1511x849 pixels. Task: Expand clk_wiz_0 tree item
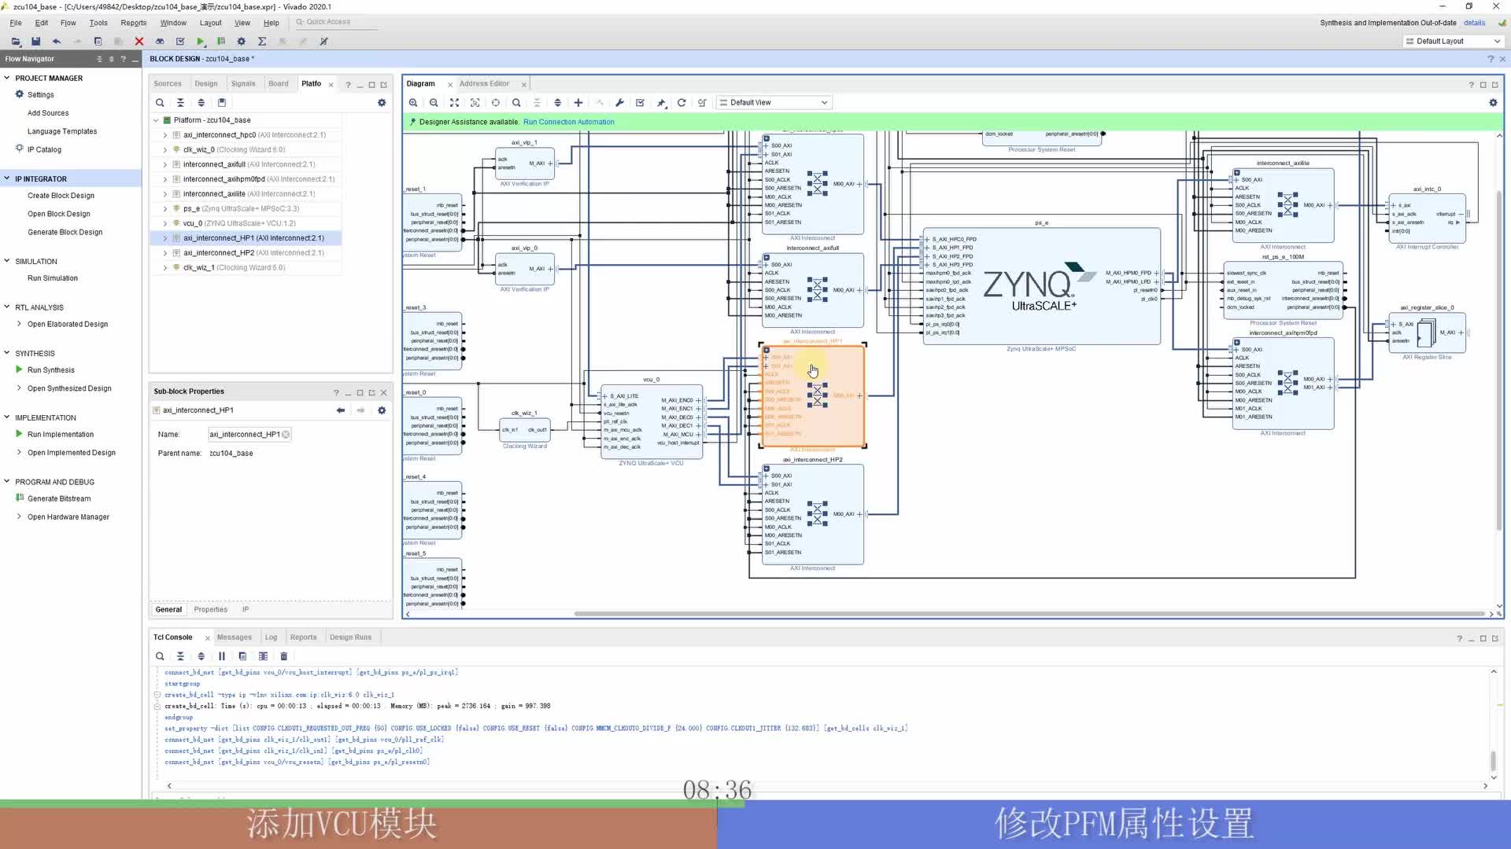[x=165, y=149]
